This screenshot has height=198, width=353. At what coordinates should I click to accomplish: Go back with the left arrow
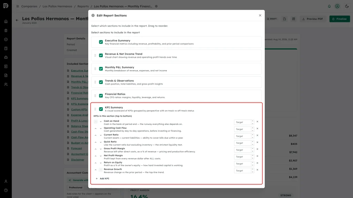(17, 20)
